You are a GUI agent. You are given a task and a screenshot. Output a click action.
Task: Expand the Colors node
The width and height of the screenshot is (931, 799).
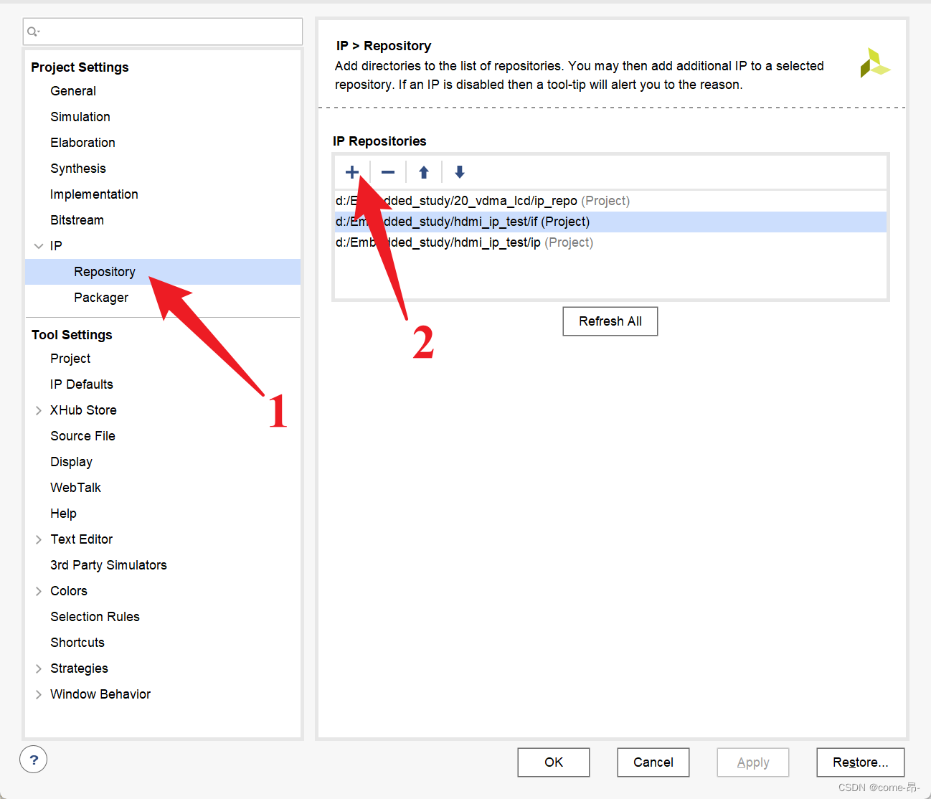[39, 591]
